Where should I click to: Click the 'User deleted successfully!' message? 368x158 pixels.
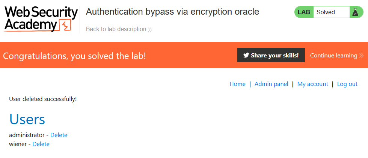[43, 99]
